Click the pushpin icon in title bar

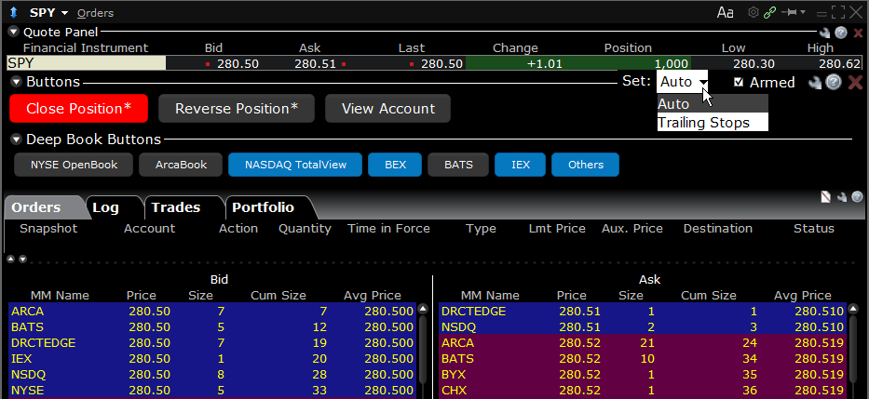point(788,13)
